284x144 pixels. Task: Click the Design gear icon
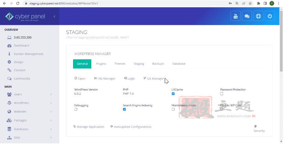pyautogui.click(x=9, y=62)
